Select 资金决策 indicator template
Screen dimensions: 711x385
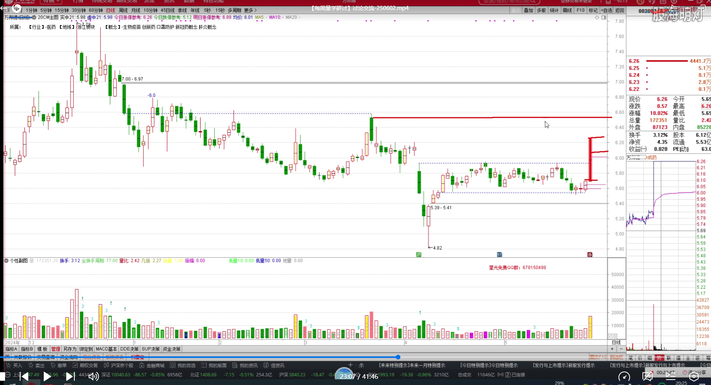171,349
